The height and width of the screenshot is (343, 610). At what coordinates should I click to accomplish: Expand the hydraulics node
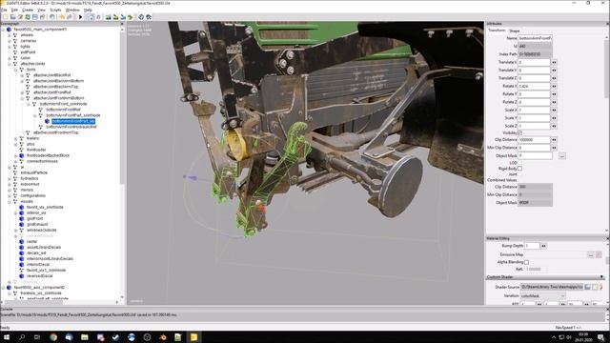coord(10,178)
